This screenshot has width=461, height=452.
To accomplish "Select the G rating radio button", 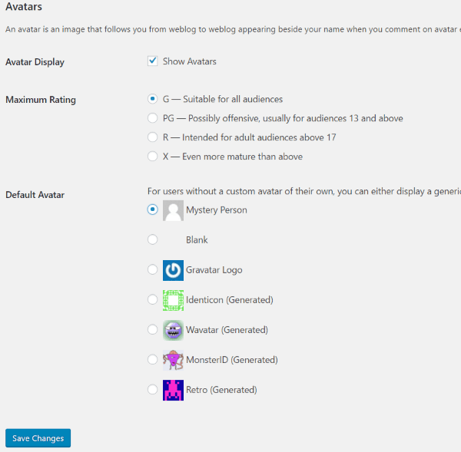I will tap(153, 99).
